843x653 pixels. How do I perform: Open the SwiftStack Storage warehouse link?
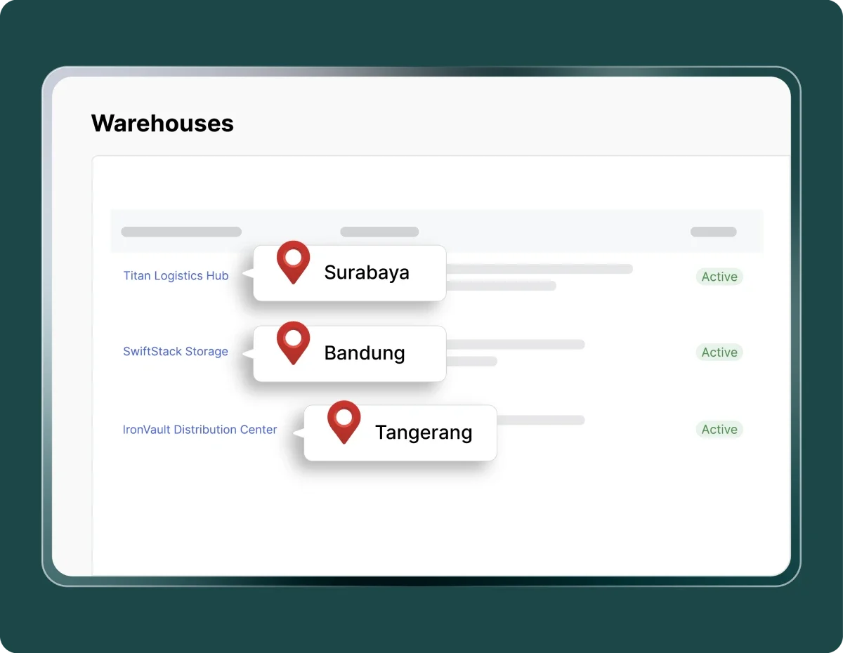click(x=176, y=352)
